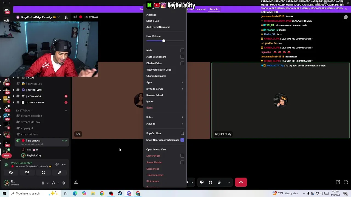Toggle the Mute Soundboard checkbox
This screenshot has height=197, width=351.
[182, 57]
